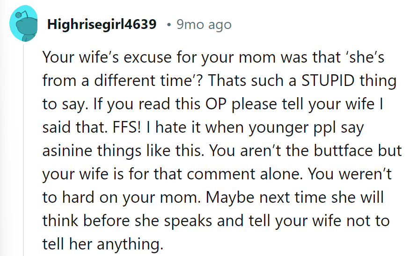The height and width of the screenshot is (256, 409).
Task: Click the teal Reddit snoo avatar
Action: tap(24, 24)
